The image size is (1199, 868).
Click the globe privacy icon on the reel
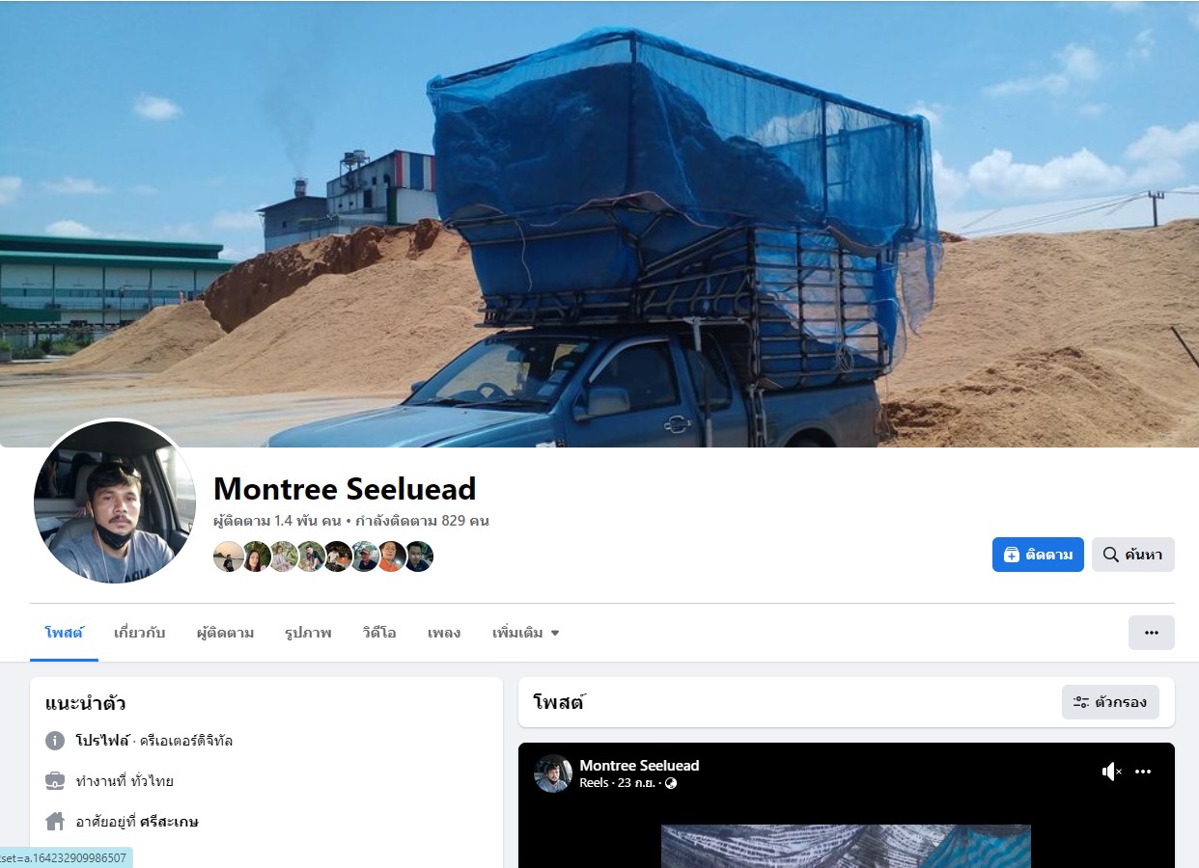pyautogui.click(x=671, y=783)
